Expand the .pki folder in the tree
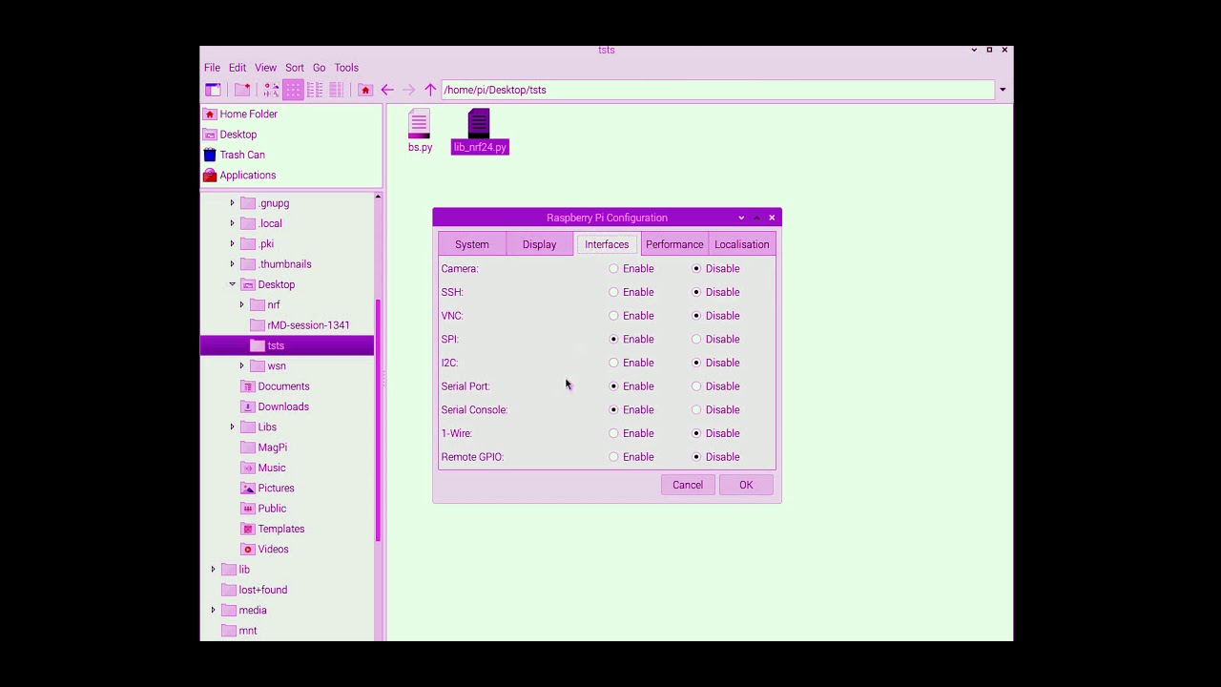 click(232, 244)
